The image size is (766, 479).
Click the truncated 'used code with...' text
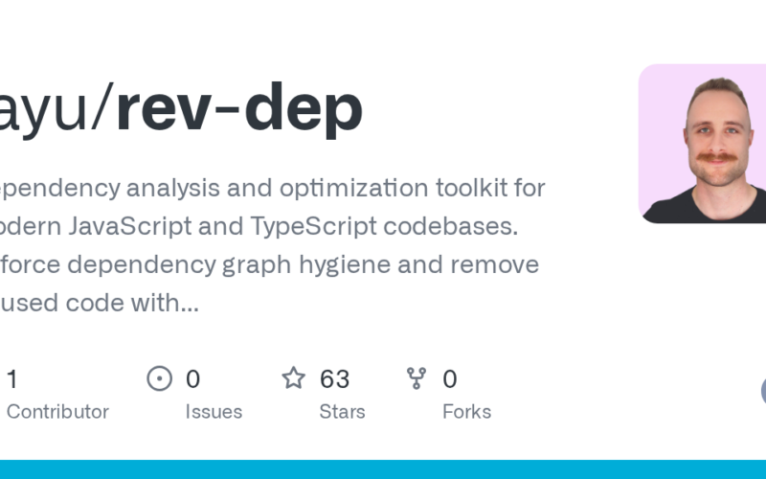pyautogui.click(x=101, y=304)
